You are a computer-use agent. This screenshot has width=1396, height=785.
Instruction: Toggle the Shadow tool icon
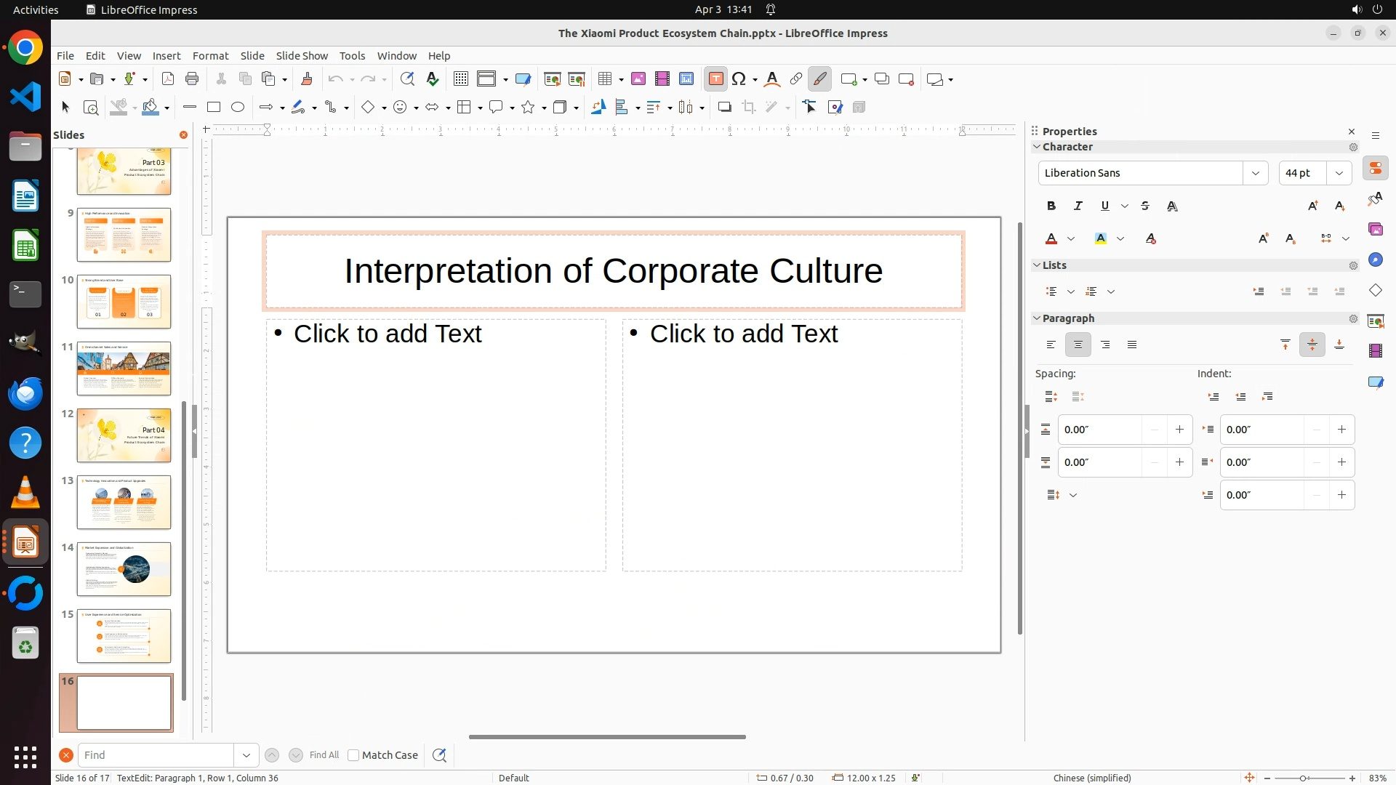pos(724,108)
